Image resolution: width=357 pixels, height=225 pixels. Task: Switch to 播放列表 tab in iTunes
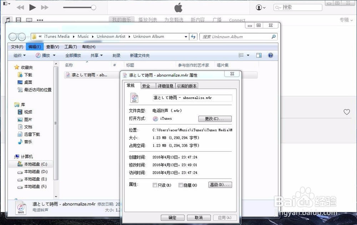(x=148, y=20)
